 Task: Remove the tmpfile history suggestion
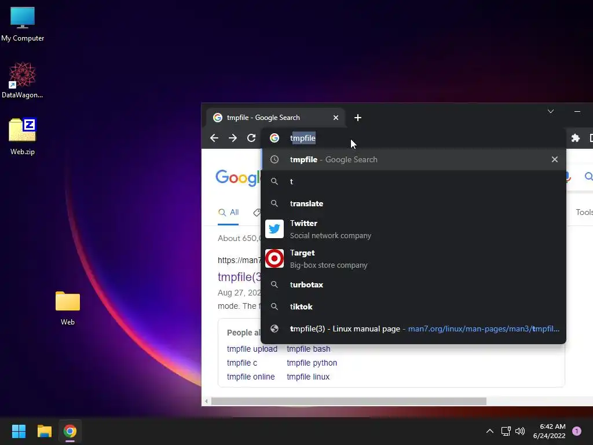pyautogui.click(x=554, y=160)
